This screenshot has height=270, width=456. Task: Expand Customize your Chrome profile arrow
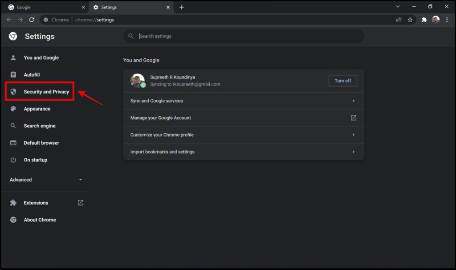coord(353,135)
